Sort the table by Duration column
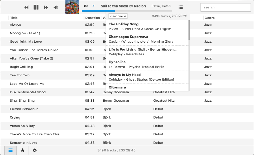The height and width of the screenshot is (155, 254). tap(93, 18)
